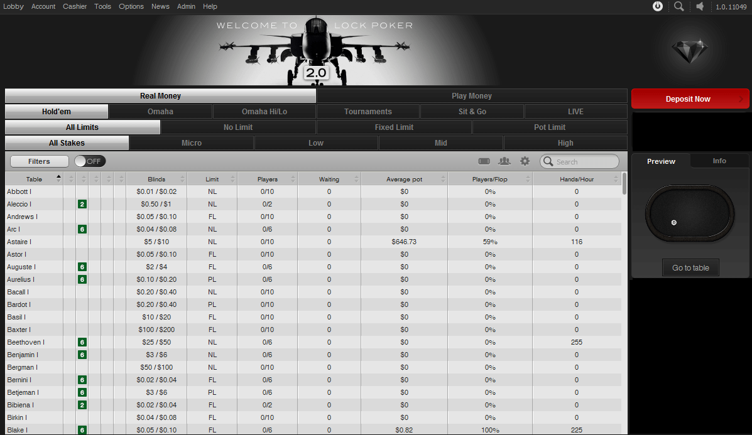This screenshot has height=435, width=752.
Task: Toggle the Filters OFF switch
Action: [90, 161]
